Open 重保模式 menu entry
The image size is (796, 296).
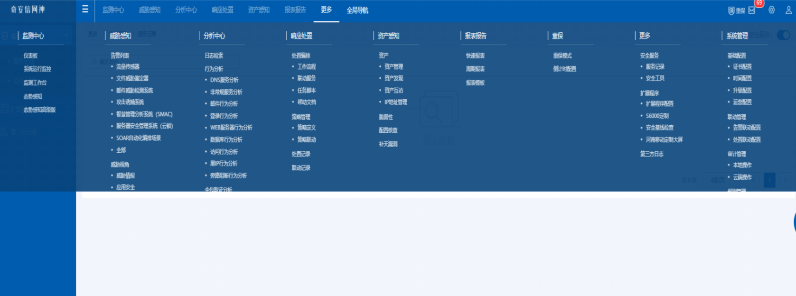(x=562, y=55)
